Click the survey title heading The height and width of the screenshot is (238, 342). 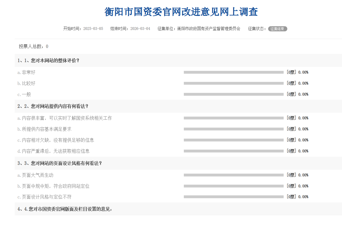181,12
